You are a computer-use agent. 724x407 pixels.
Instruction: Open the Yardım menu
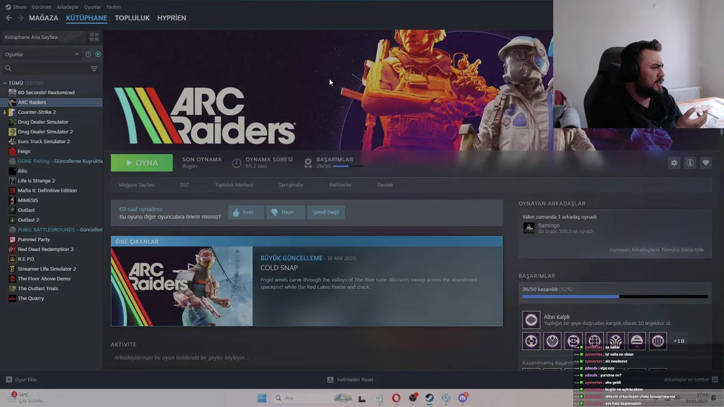tap(113, 7)
